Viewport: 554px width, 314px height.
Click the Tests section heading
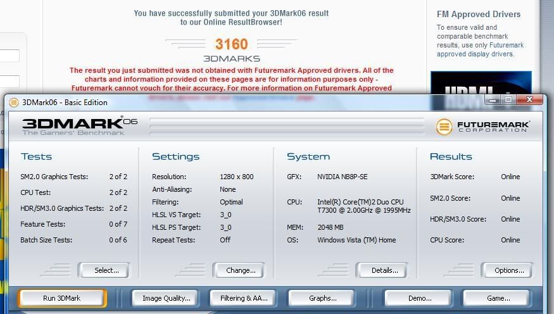point(36,156)
